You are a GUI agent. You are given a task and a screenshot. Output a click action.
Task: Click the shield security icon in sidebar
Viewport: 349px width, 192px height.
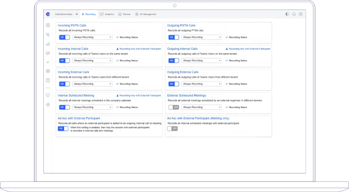(48, 95)
